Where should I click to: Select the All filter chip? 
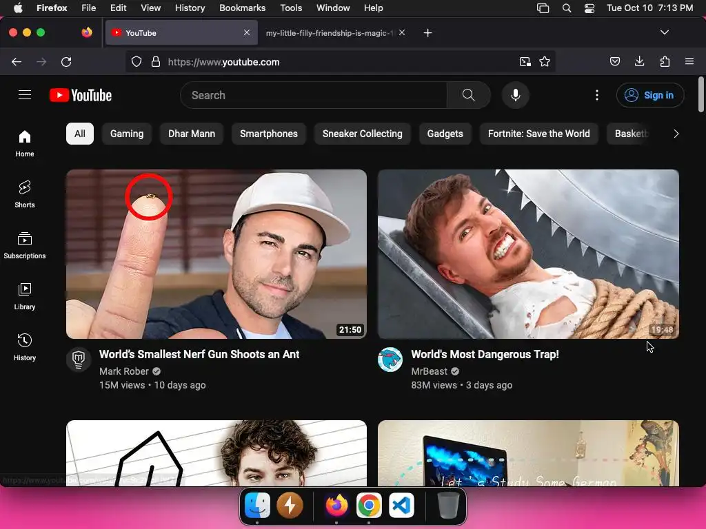click(x=80, y=134)
